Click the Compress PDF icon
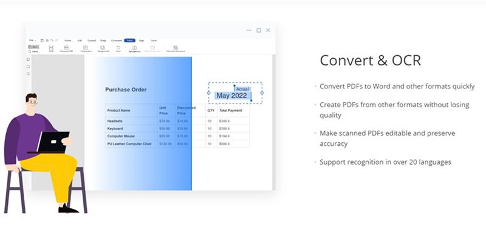The image size is (486, 230). [66, 48]
